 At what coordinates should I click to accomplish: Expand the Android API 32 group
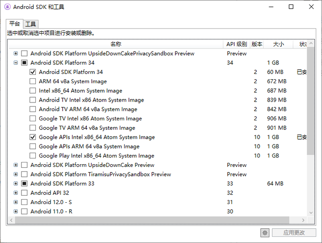coord(16,193)
